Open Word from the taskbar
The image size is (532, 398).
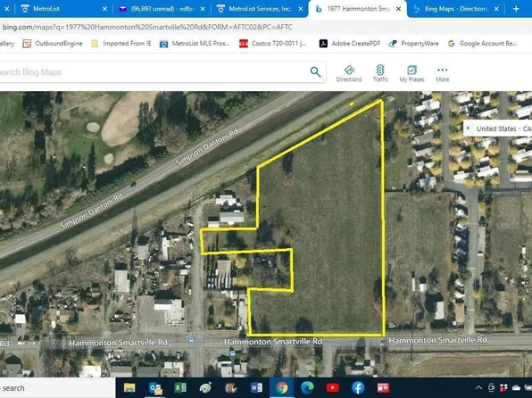256,387
